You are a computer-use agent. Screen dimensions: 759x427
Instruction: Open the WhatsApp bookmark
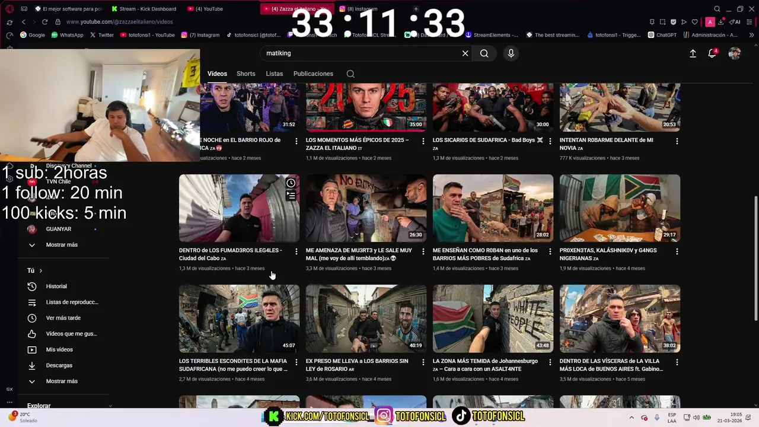tap(67, 35)
